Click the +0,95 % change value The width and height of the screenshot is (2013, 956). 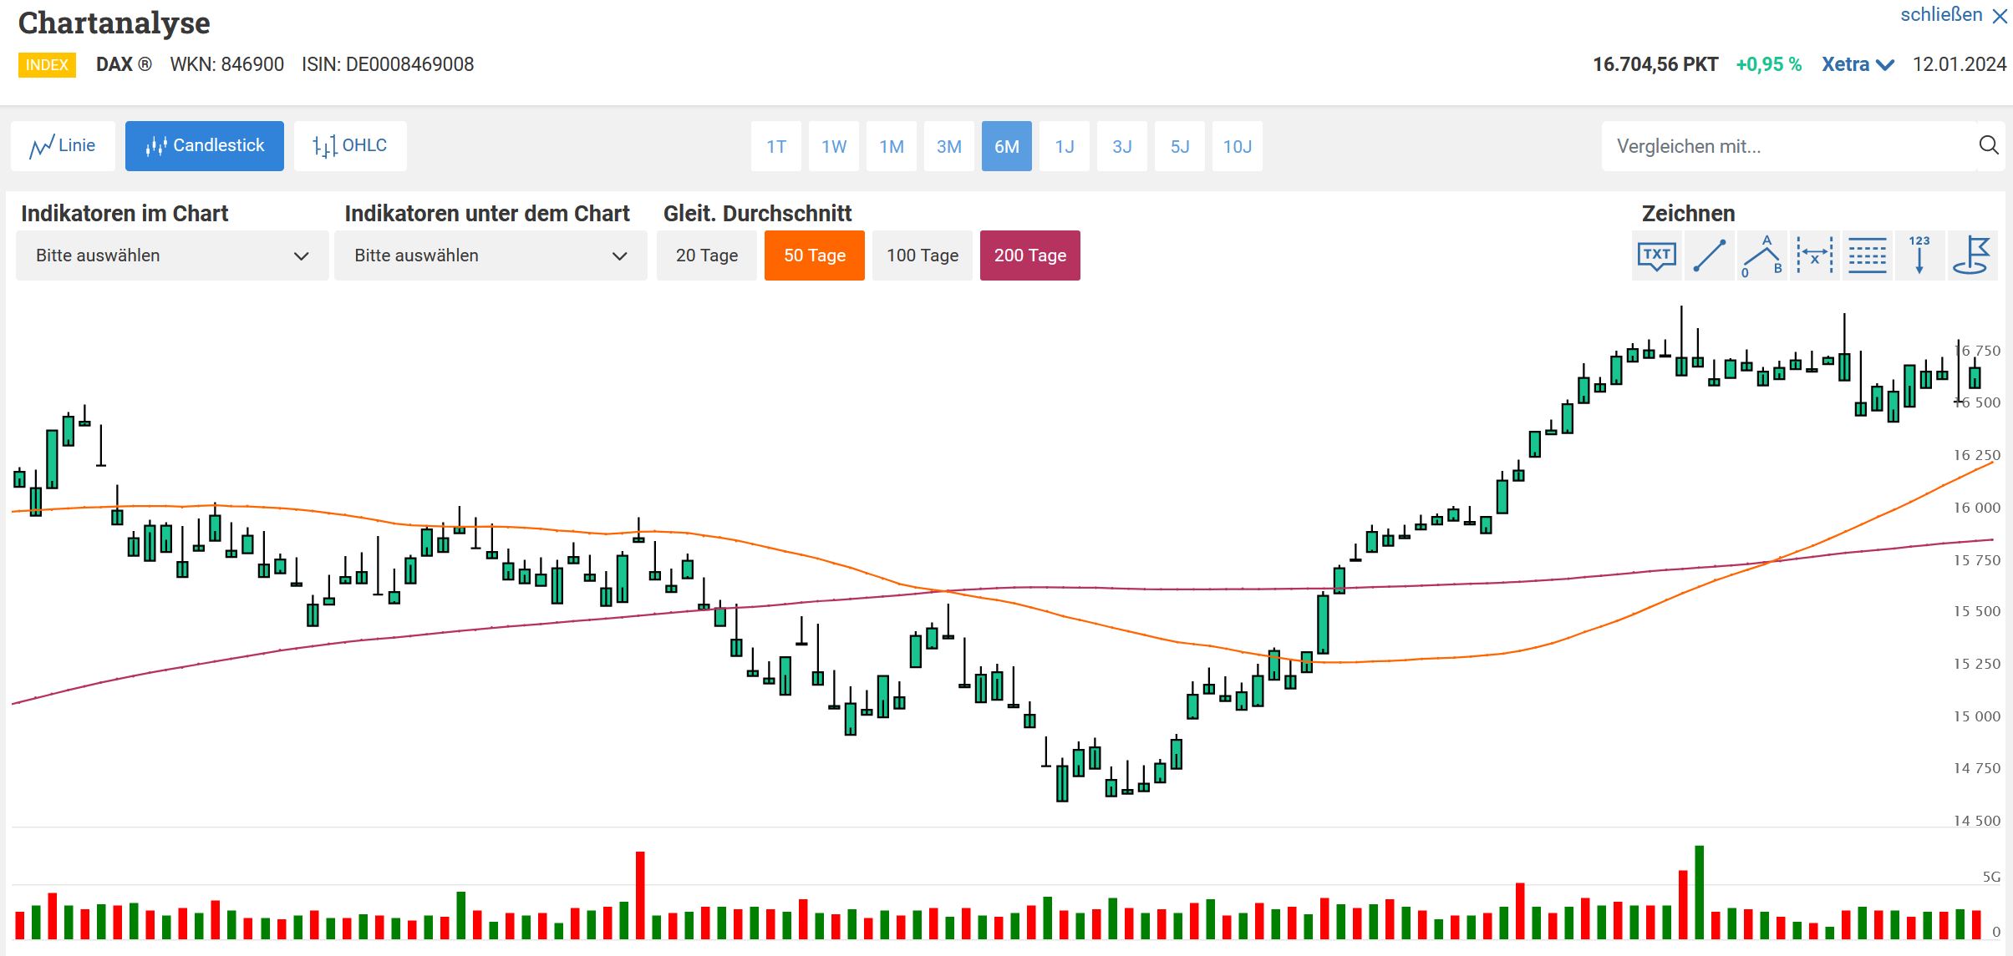pyautogui.click(x=1768, y=64)
